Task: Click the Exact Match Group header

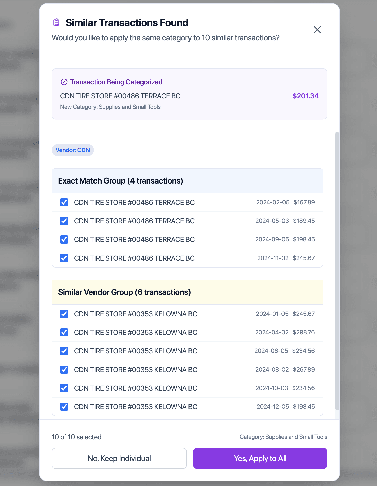Action: [187, 181]
